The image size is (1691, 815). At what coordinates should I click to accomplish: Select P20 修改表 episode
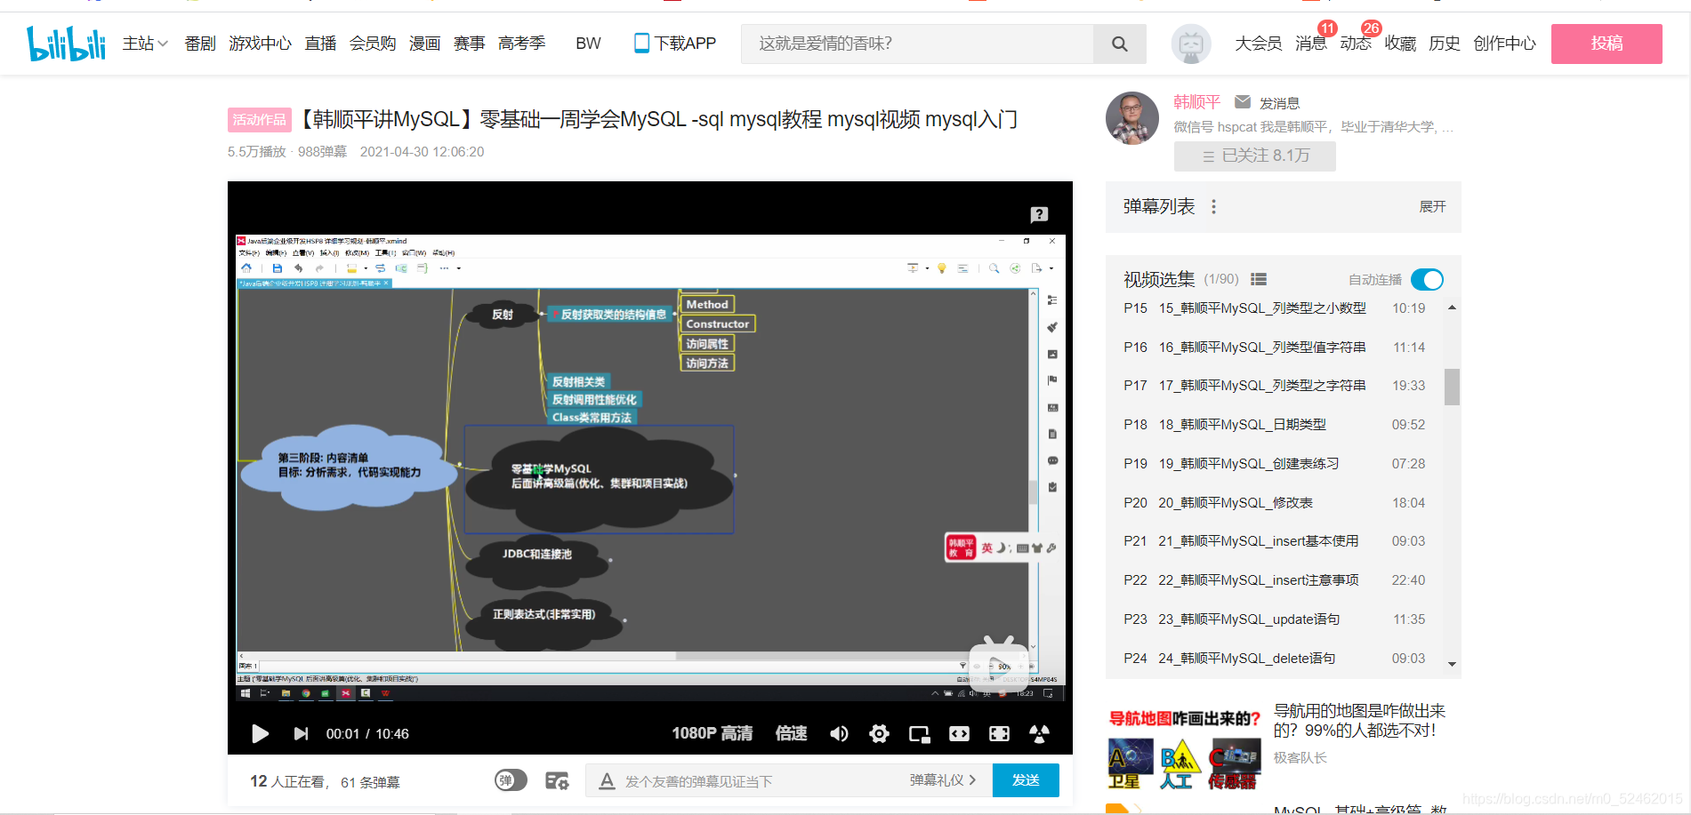click(x=1274, y=503)
